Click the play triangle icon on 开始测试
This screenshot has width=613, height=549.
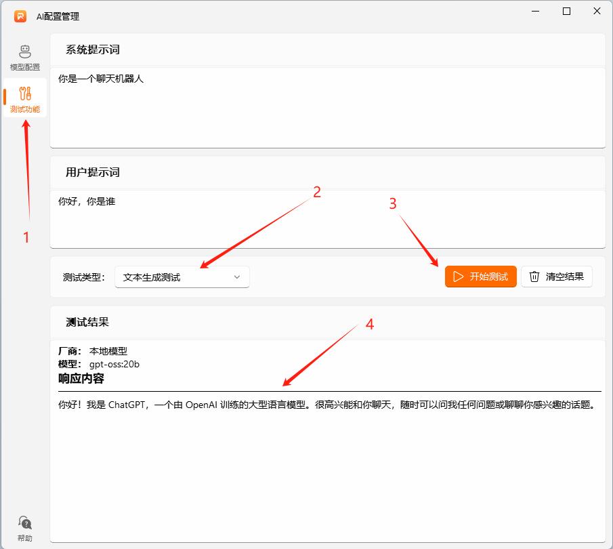point(457,277)
